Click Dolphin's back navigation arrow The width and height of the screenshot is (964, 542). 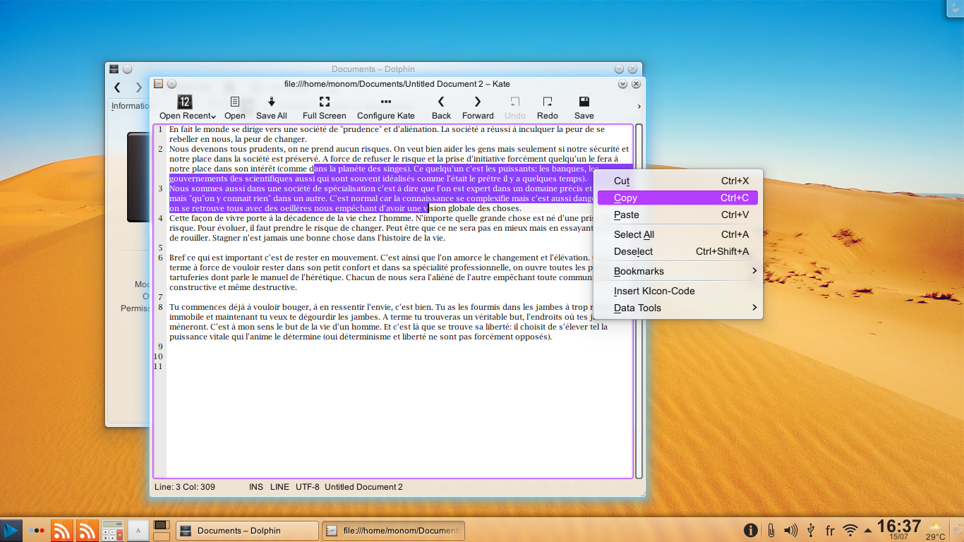(x=118, y=87)
